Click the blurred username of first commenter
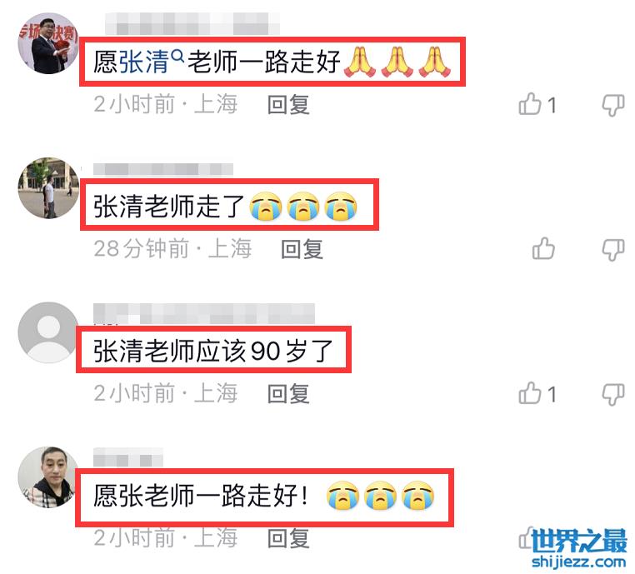635x574 pixels. 192,23
